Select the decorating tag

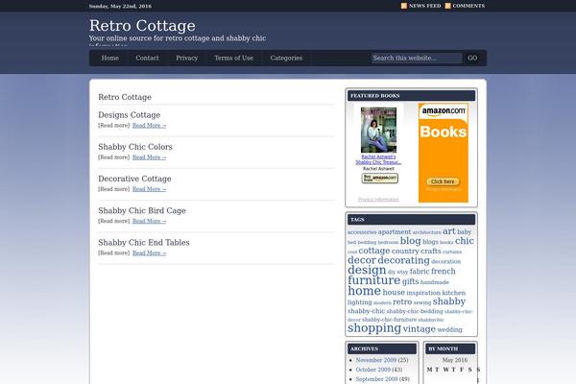click(x=403, y=261)
